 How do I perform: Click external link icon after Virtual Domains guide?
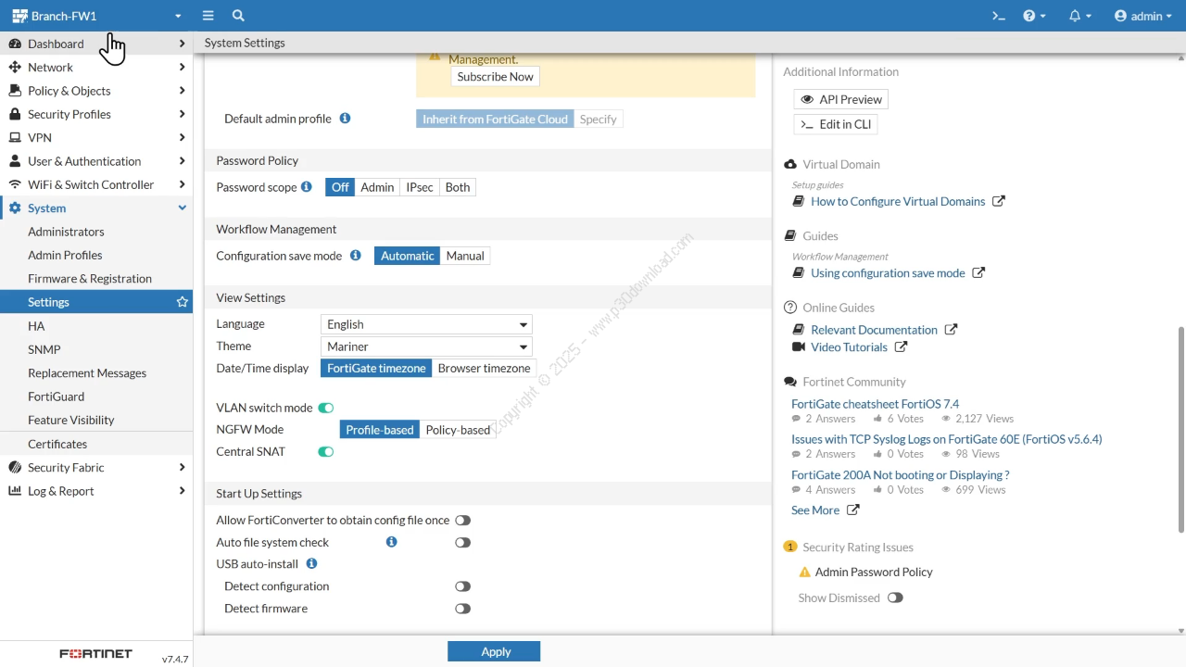pos(999,201)
